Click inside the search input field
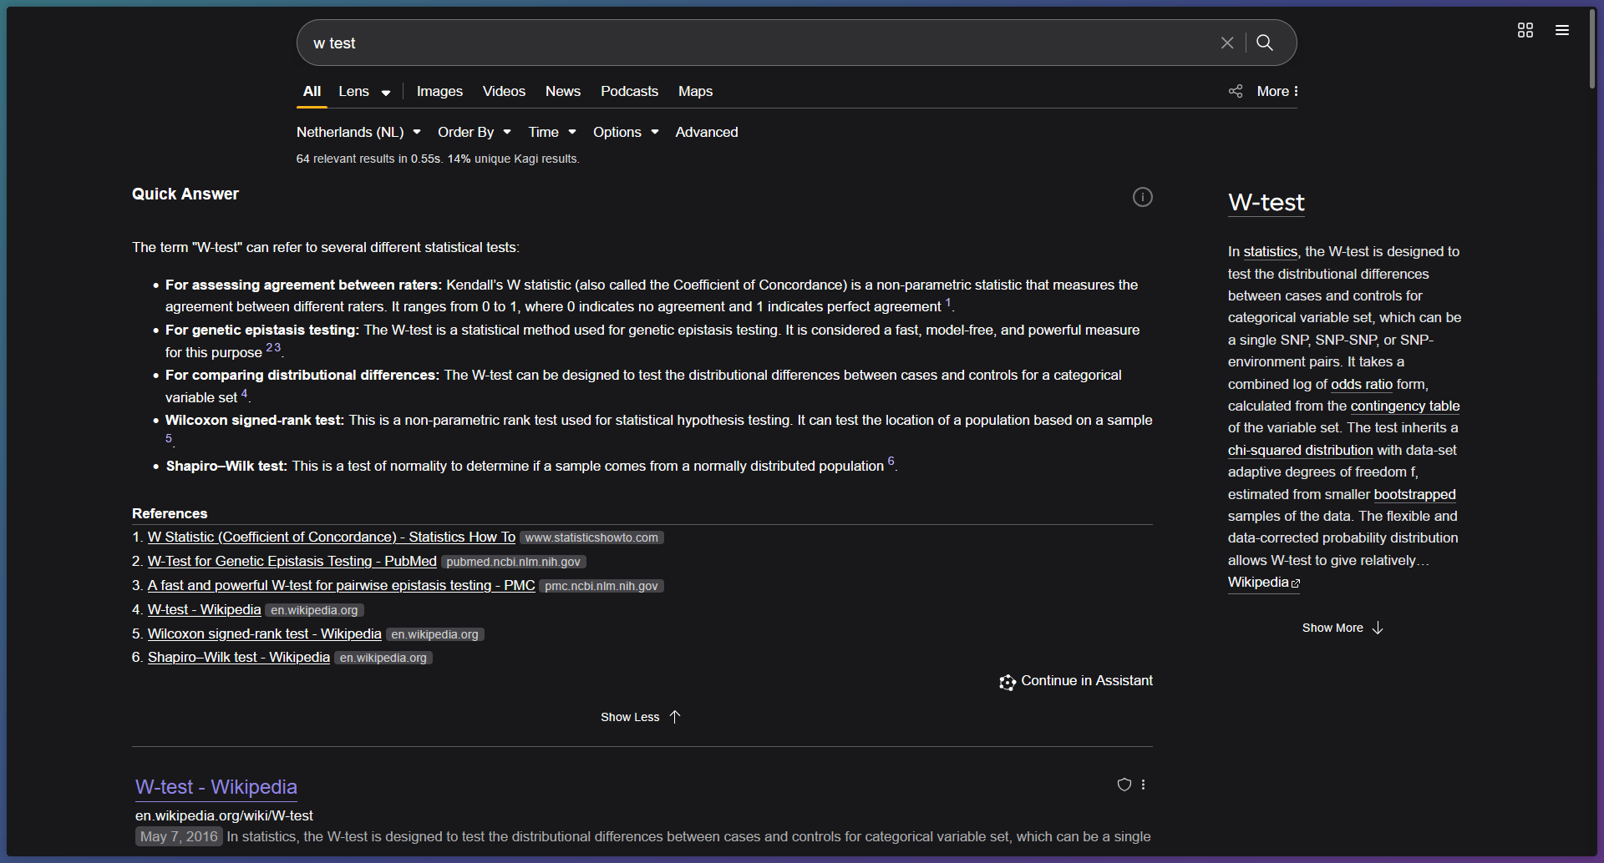Image resolution: width=1604 pixels, height=863 pixels. click(752, 43)
